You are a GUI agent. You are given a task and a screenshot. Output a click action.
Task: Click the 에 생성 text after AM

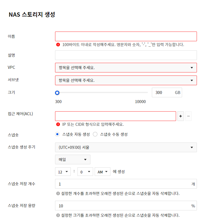(119, 172)
